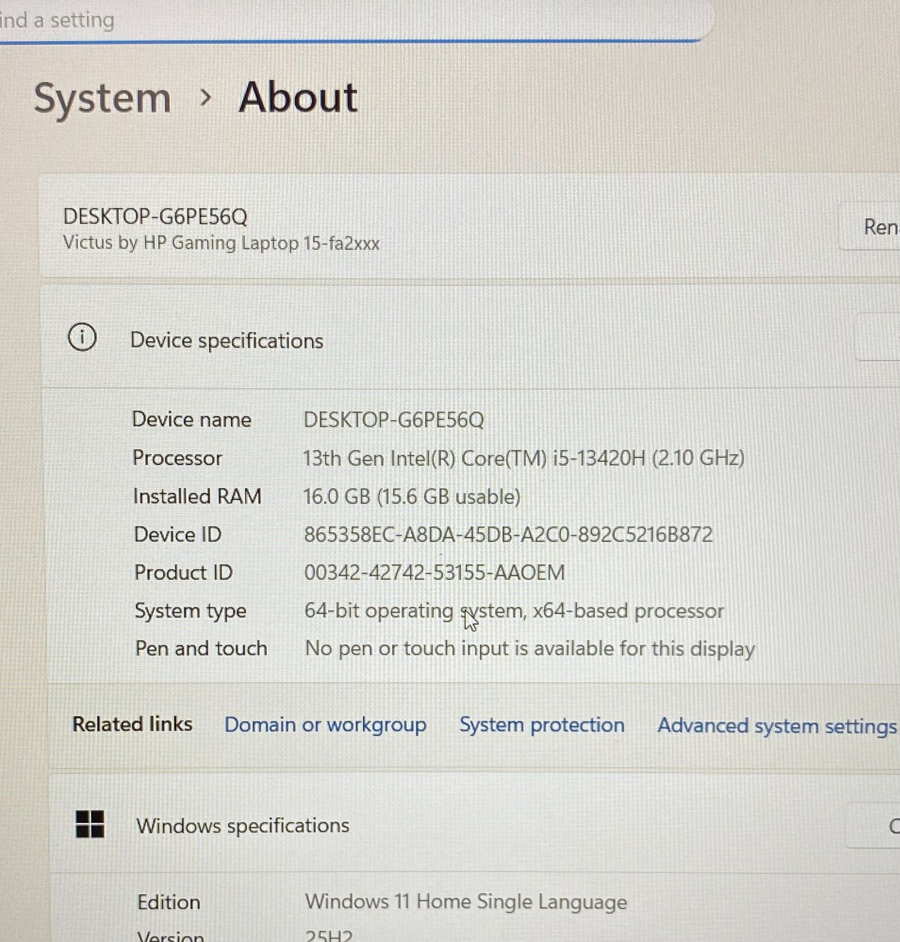The image size is (900, 942).
Task: Collapse the Windows specifications section header
Action: coord(243,825)
